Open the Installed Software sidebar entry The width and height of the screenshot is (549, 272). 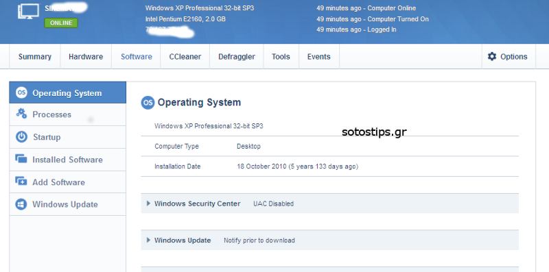(67, 160)
